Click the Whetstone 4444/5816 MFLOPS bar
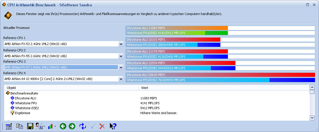Image resolution: width=319 pixels, height=132 pixels. (180, 68)
